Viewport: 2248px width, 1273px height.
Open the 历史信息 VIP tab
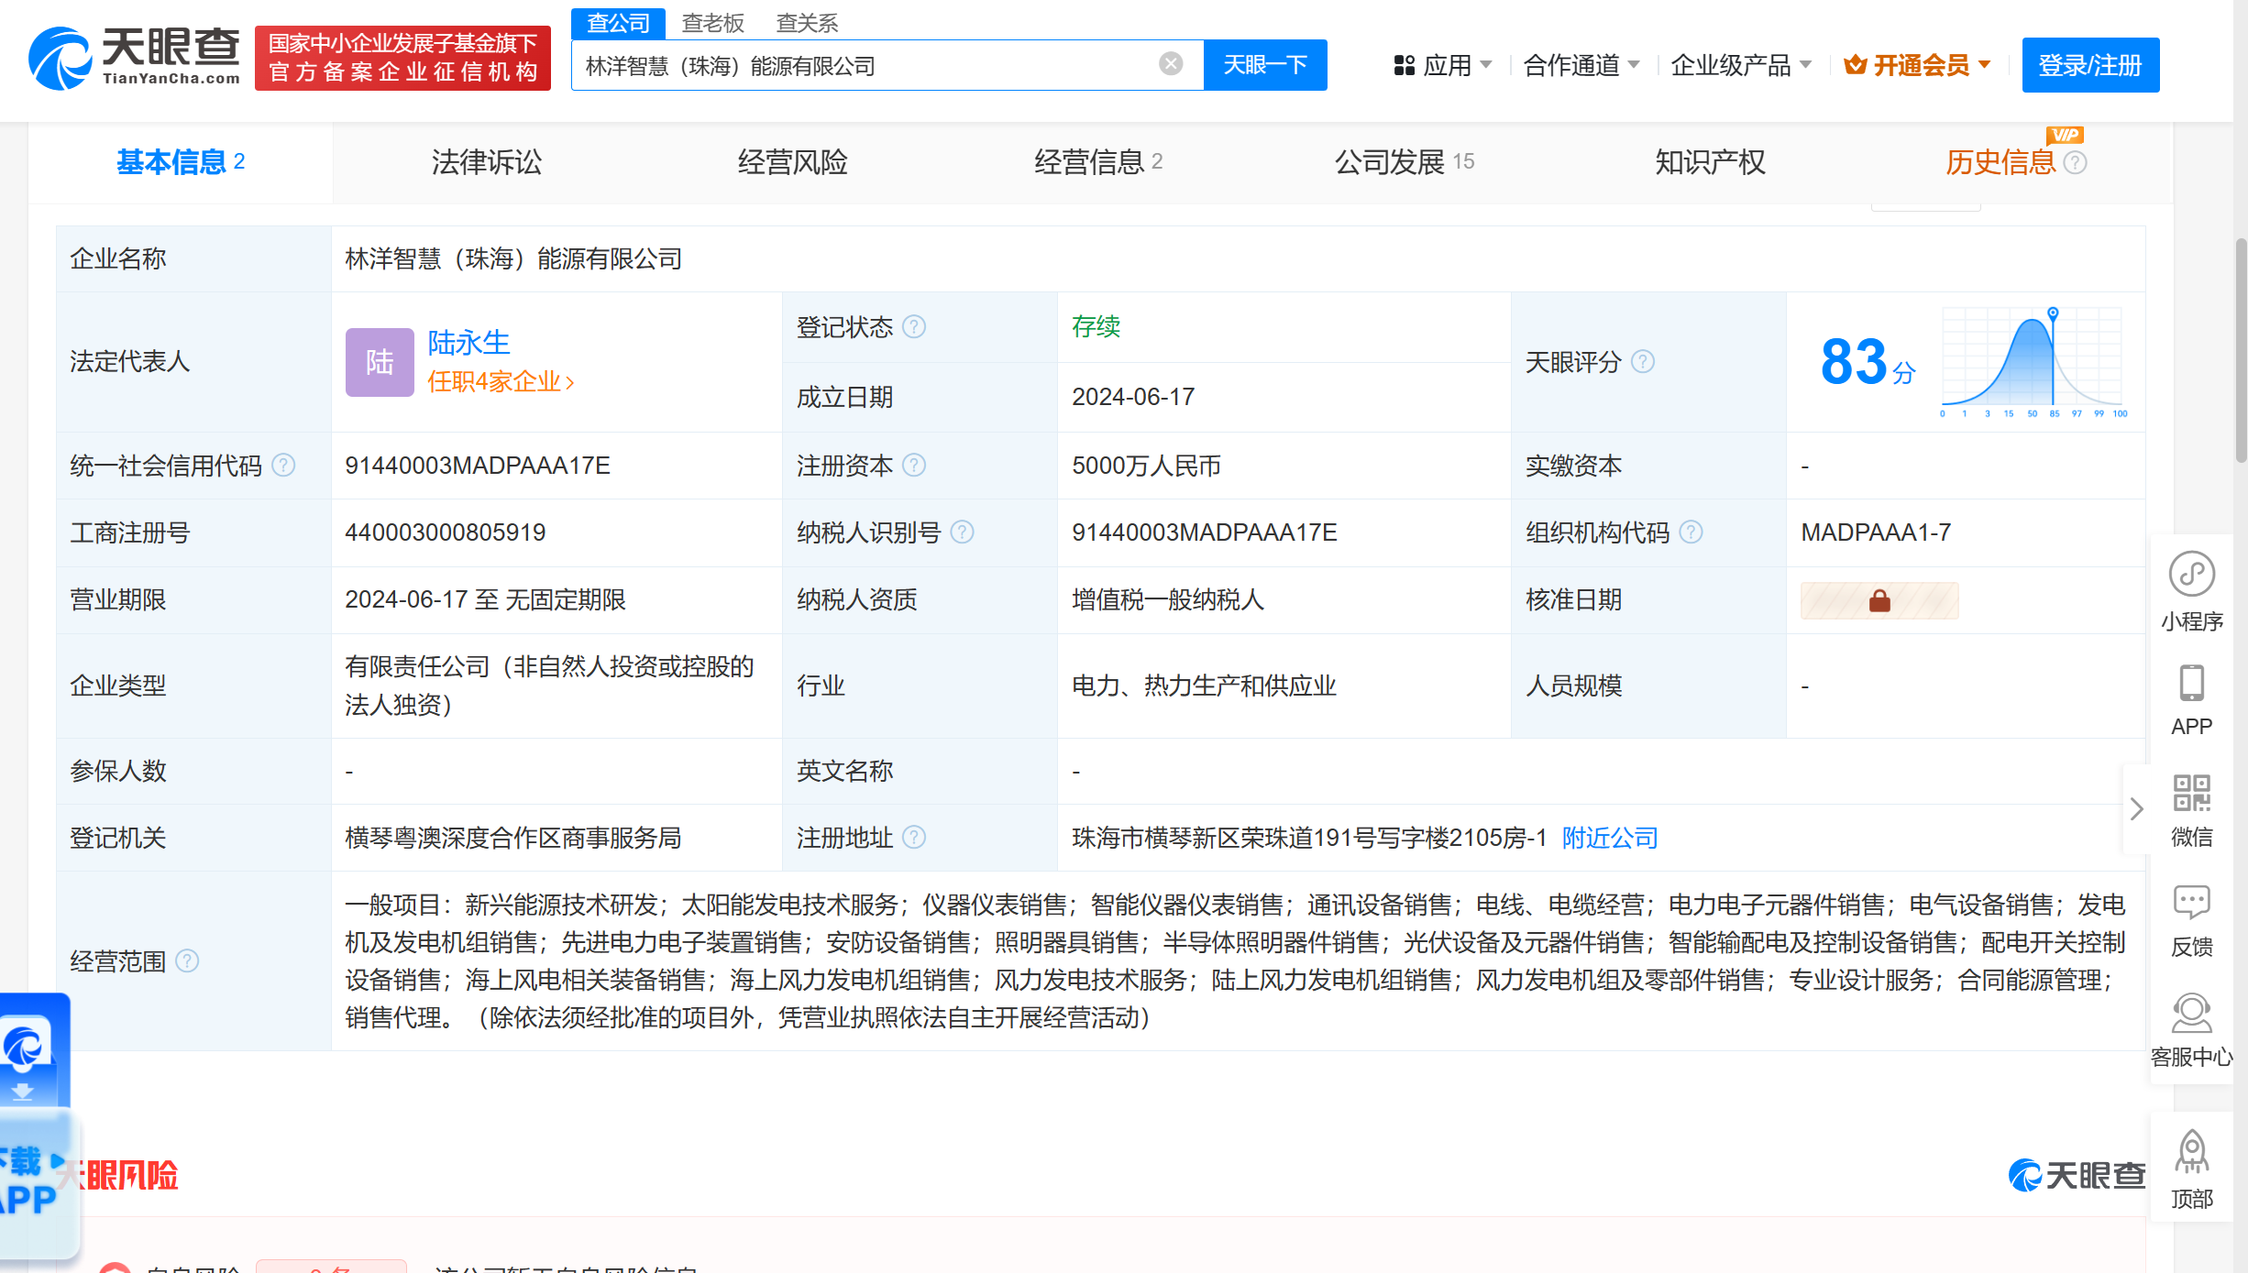click(2001, 162)
